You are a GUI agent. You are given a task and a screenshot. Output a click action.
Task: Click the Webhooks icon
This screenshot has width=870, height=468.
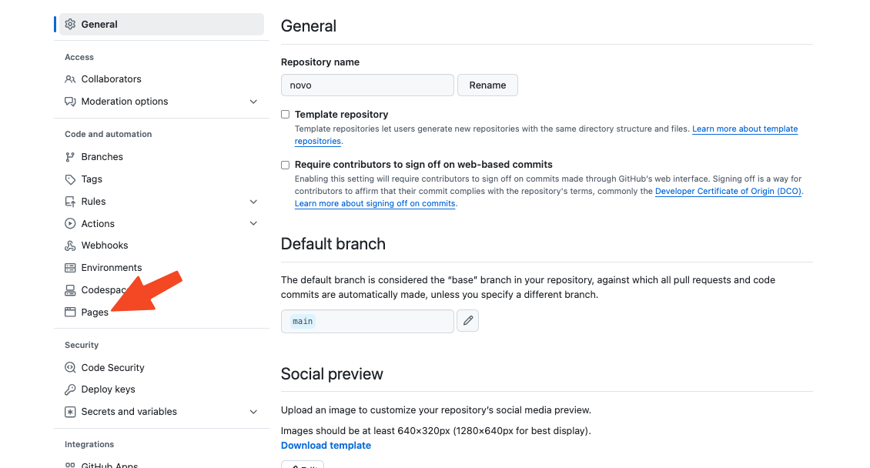click(x=70, y=246)
